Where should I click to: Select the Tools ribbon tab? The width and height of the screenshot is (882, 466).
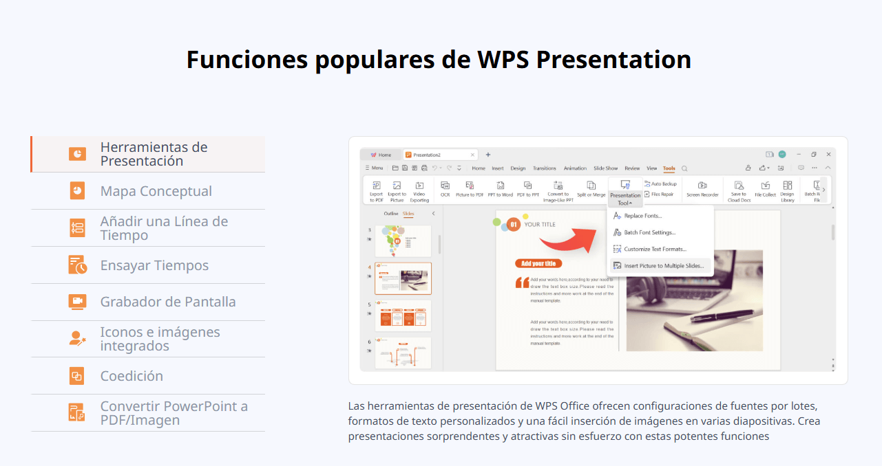tap(669, 168)
